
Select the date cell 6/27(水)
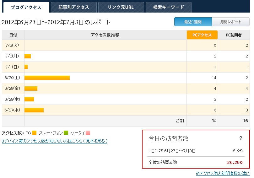pyautogui.click(x=13, y=110)
